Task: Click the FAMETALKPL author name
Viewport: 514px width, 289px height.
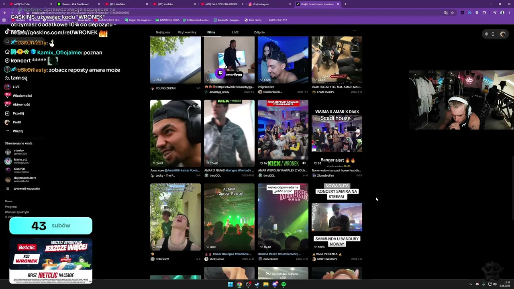Action: (326, 92)
